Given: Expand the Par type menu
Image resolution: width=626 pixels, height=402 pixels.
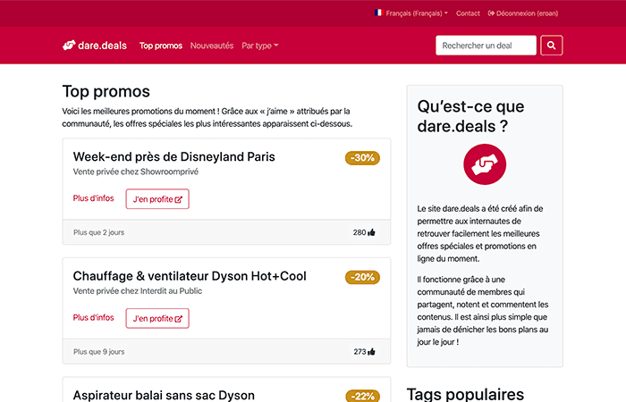Looking at the screenshot, I should (x=260, y=46).
